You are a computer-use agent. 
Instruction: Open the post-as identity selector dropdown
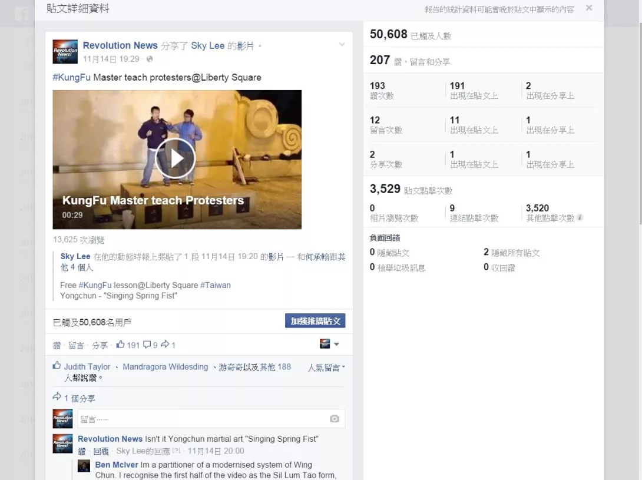click(x=330, y=344)
